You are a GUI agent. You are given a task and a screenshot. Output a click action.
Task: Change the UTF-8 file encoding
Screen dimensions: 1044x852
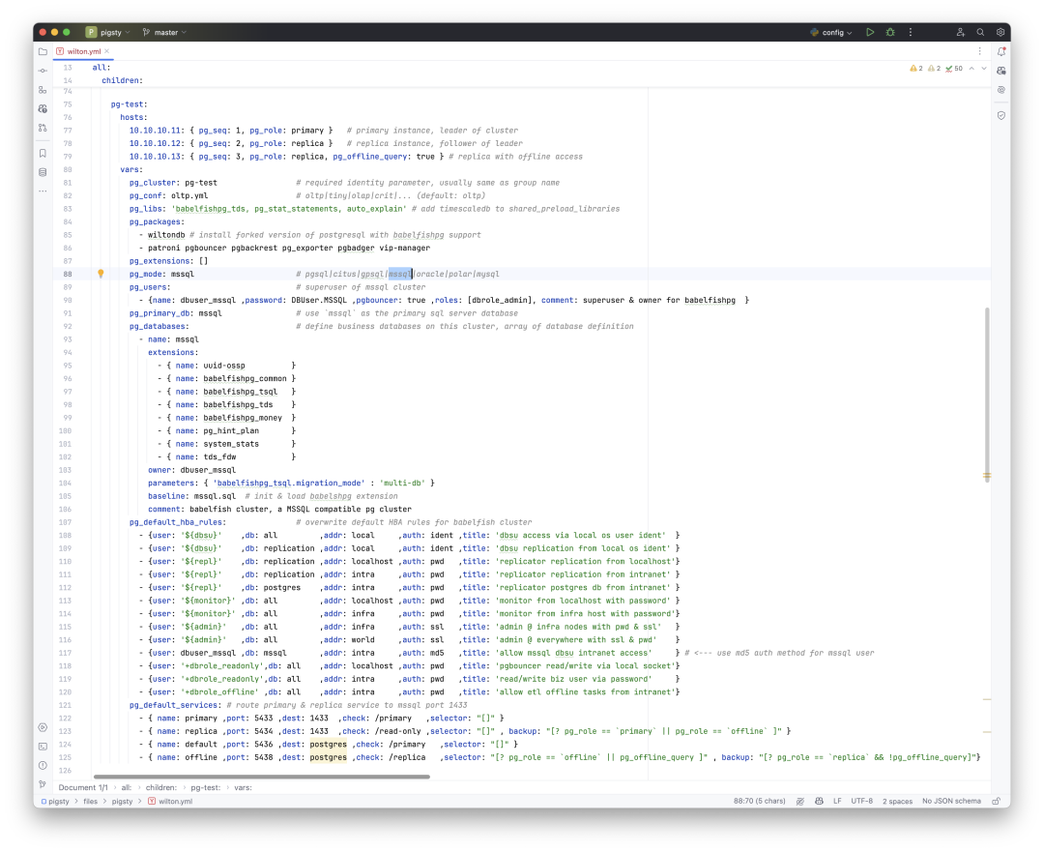(861, 802)
